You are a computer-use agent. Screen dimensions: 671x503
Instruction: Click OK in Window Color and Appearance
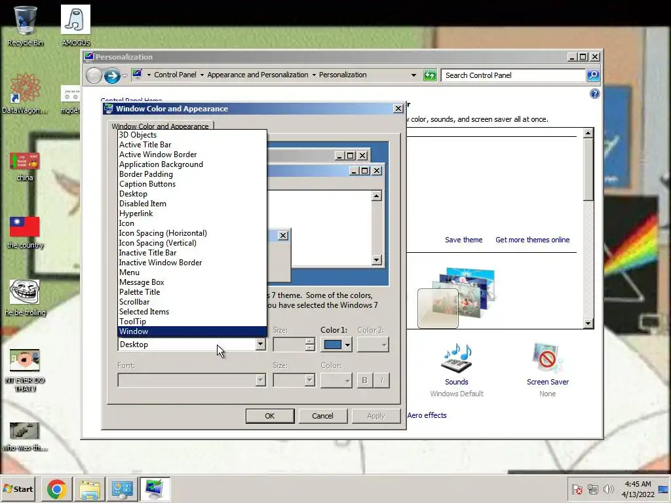[269, 416]
